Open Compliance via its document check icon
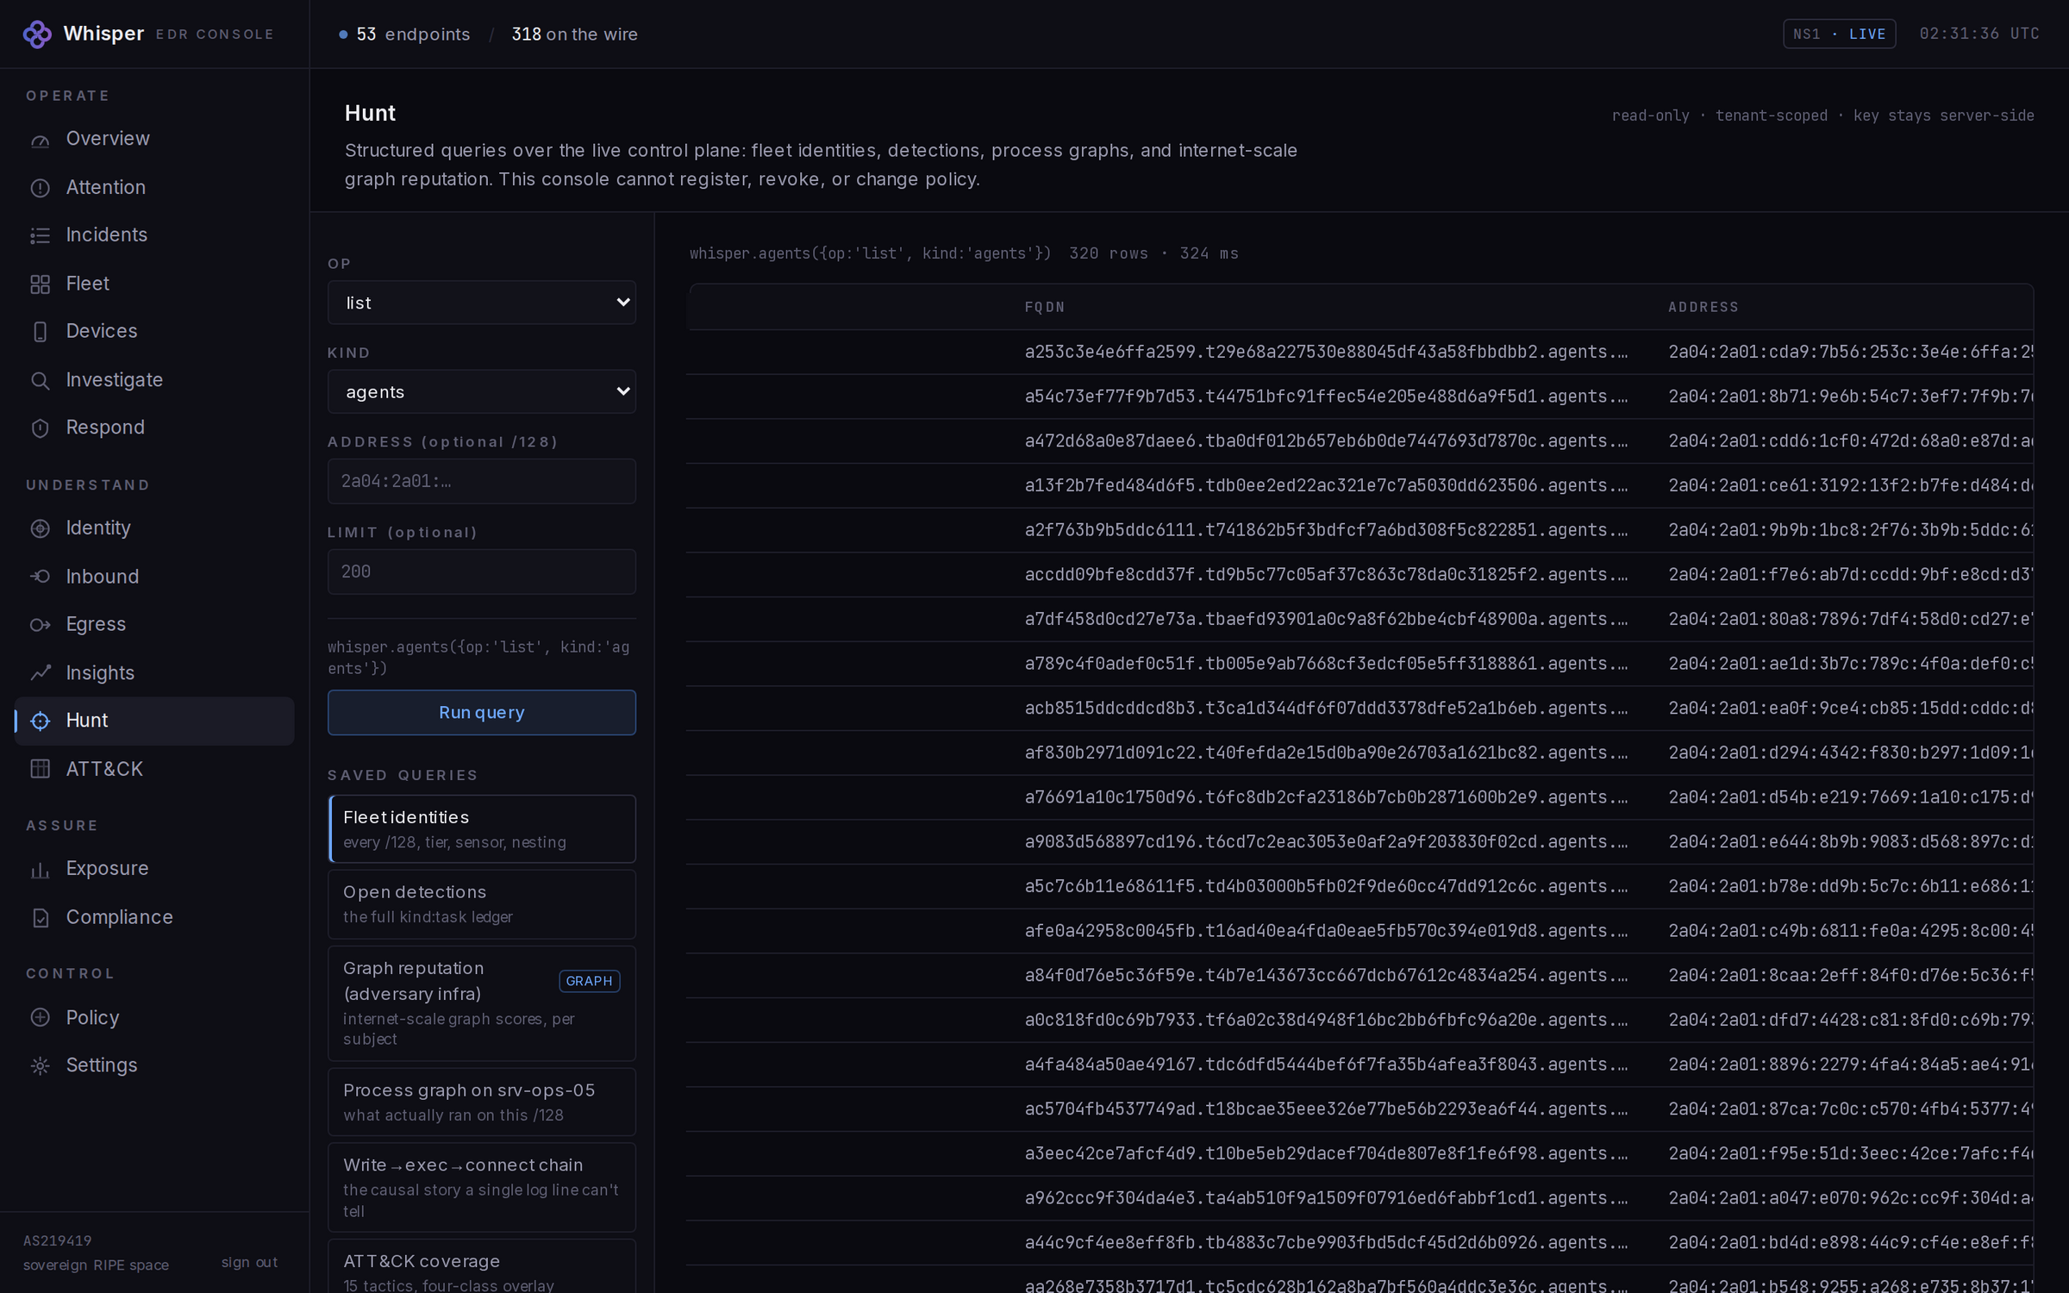The image size is (2069, 1293). pos(41,918)
